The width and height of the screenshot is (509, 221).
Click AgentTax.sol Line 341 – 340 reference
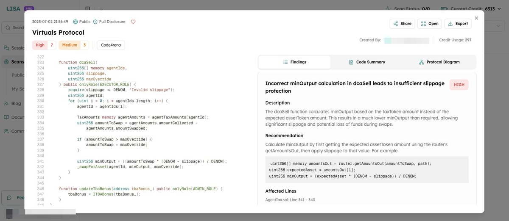click(x=290, y=200)
